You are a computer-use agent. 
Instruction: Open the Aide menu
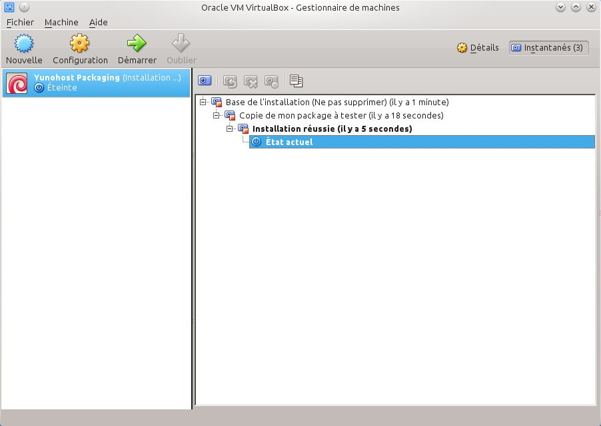(98, 22)
